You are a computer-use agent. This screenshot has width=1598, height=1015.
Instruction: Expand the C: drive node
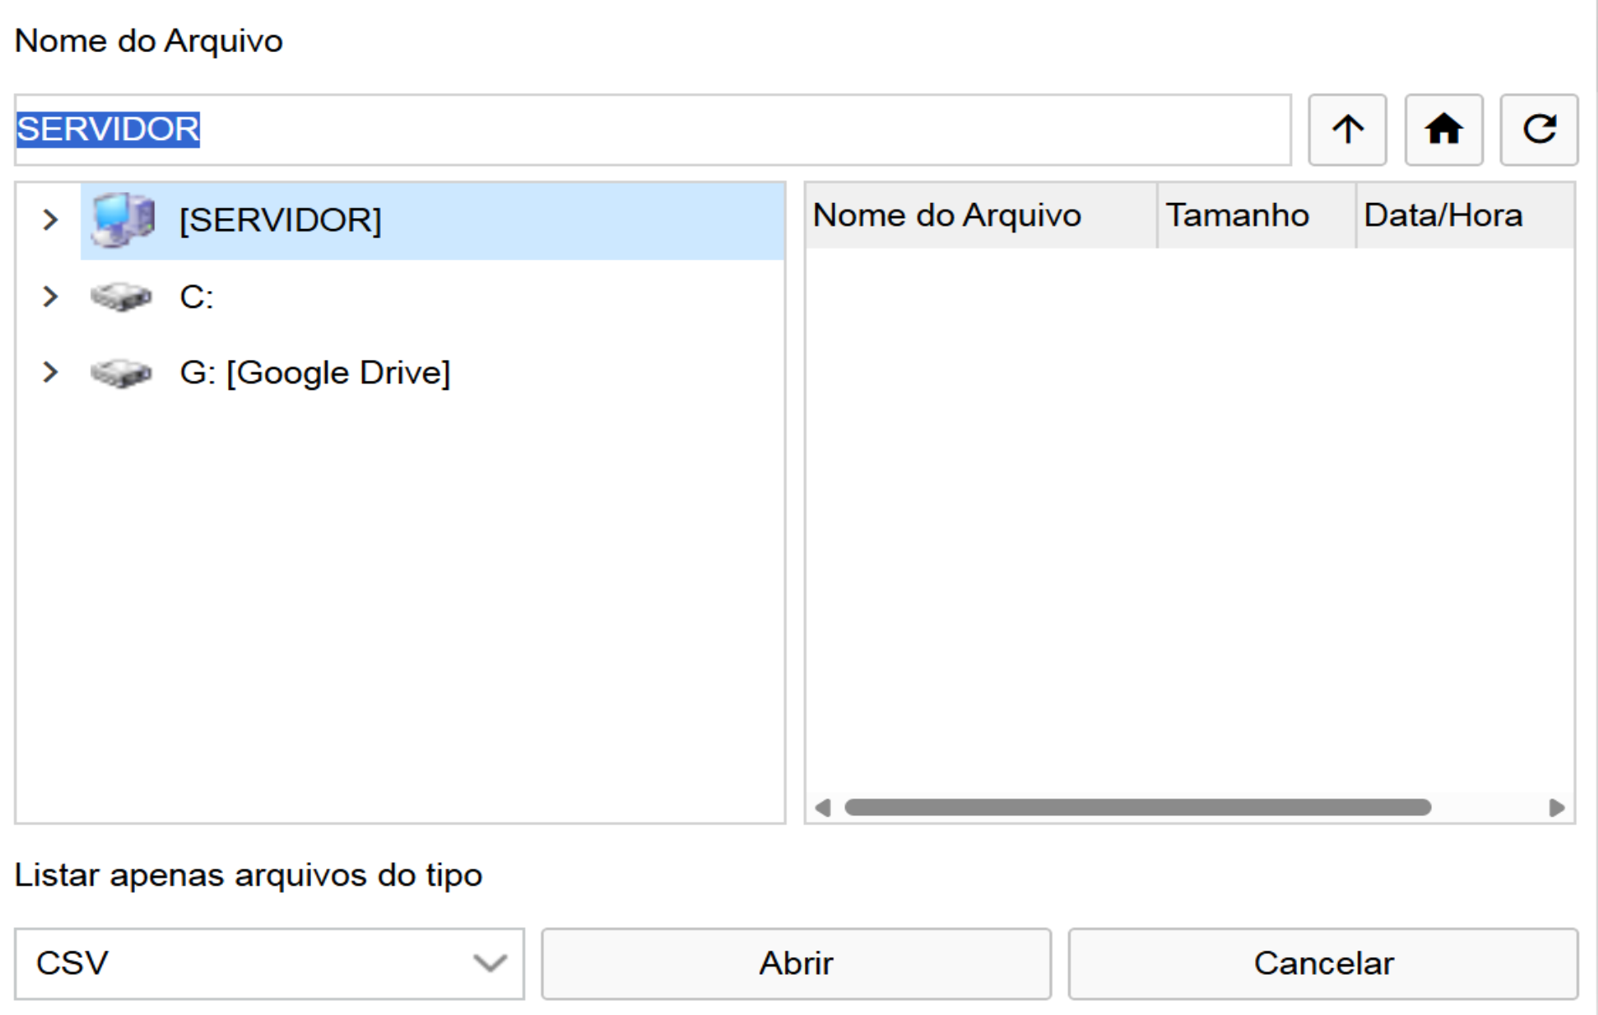[50, 296]
